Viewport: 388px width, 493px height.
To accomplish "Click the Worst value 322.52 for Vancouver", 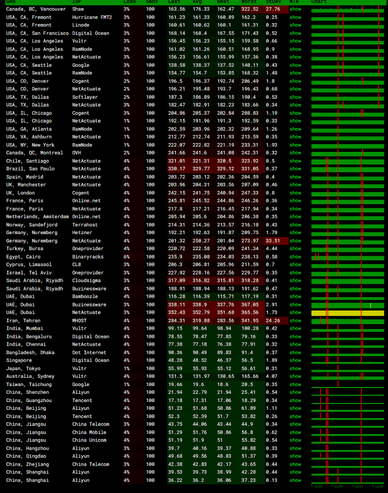I will 250,9.
